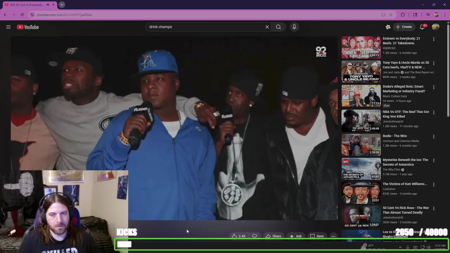Viewport: 450px width, 253px height.
Task: Select the 50 Cent vs Everybody tab
Action: pos(27,5)
